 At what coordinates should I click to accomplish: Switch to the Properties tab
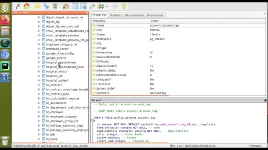100,15
